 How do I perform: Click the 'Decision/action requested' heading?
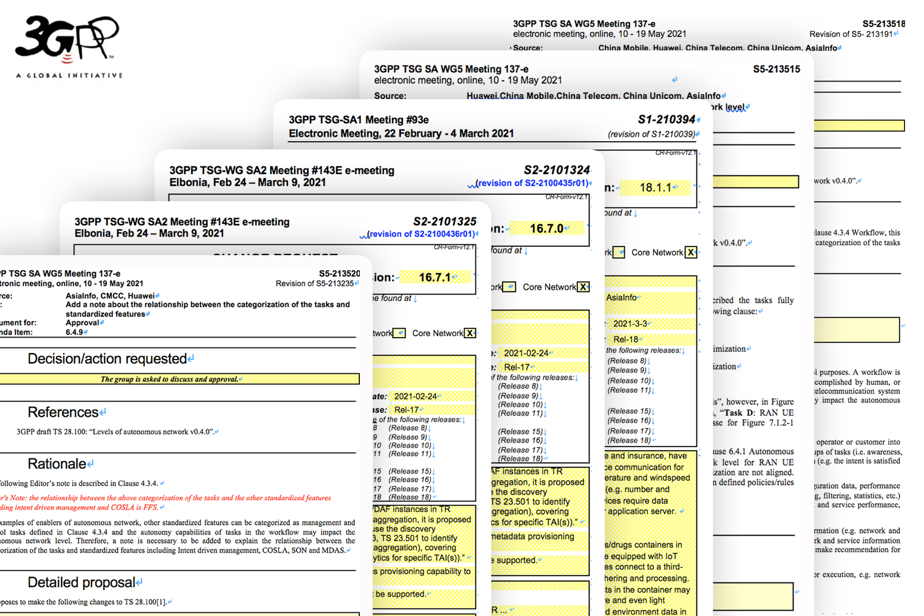pyautogui.click(x=107, y=359)
